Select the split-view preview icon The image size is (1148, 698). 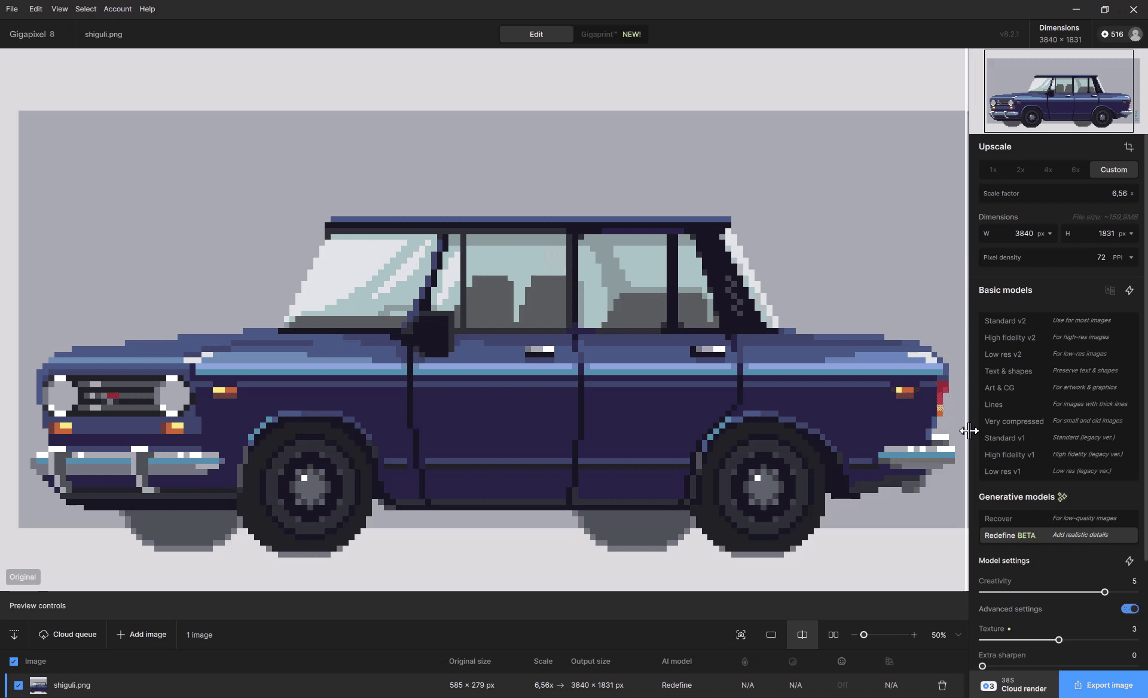tap(802, 635)
